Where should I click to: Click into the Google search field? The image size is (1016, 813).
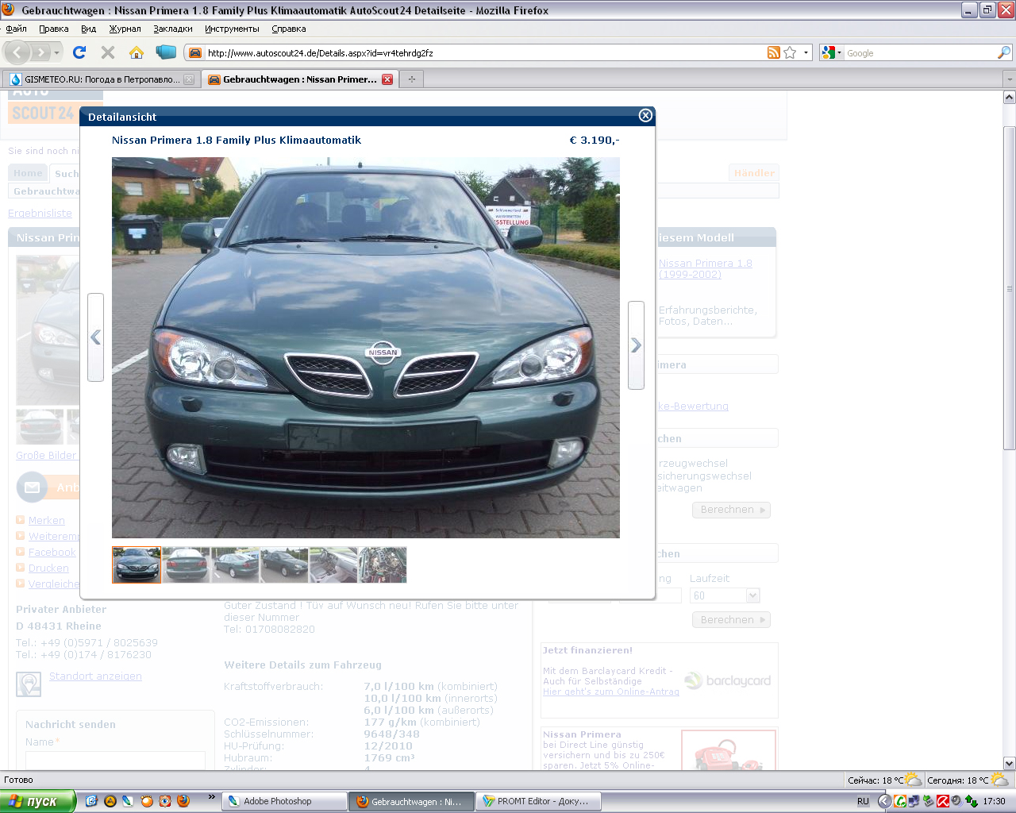click(921, 53)
